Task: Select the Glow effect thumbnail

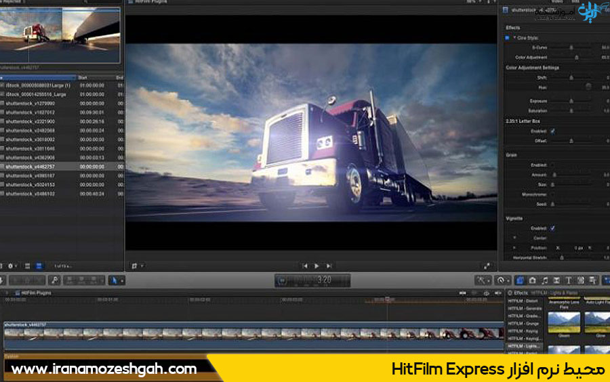Action: (x=598, y=322)
